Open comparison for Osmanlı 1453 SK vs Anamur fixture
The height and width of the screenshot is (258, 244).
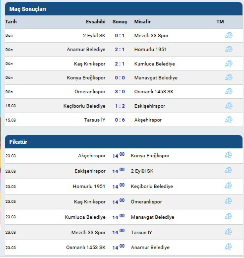pyautogui.click(x=228, y=247)
